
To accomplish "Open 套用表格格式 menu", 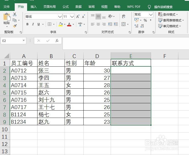I will (171, 20).
